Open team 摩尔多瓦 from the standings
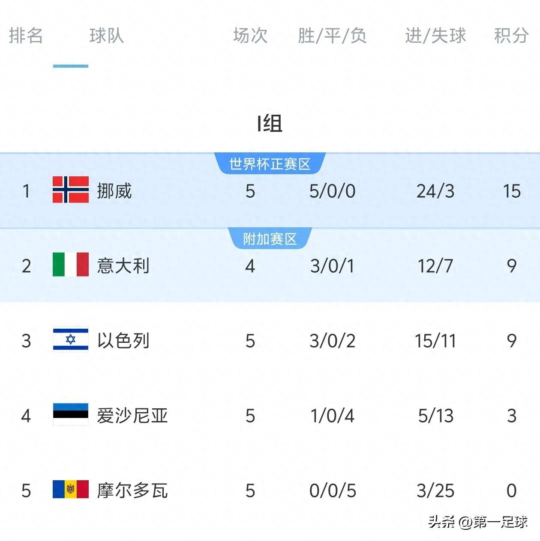Screen dimensions: 540x541 (132, 490)
